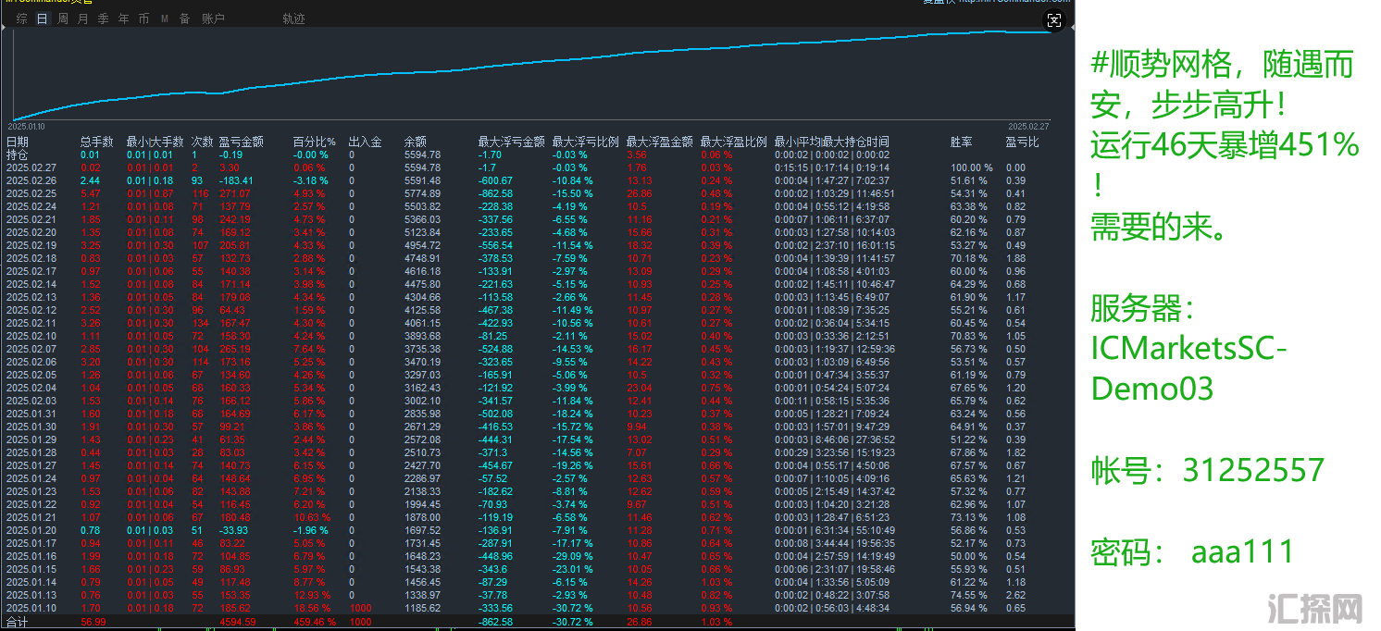Select the 2025.02.27 row date

[x=31, y=167]
